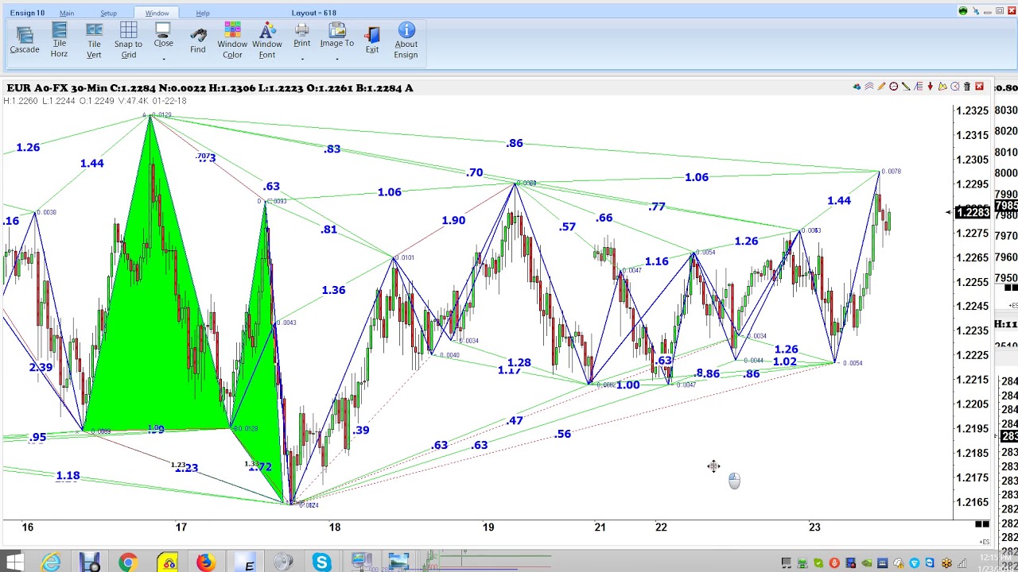This screenshot has height=572, width=1018.
Task: Click the colored objects icon on chart toolbar
Action: pos(857,87)
